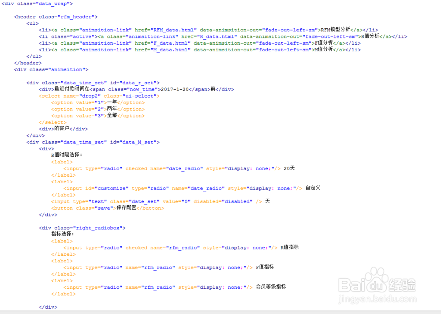Click the closing </select> tag
The height and width of the screenshot is (314, 441).
pyautogui.click(x=52, y=122)
